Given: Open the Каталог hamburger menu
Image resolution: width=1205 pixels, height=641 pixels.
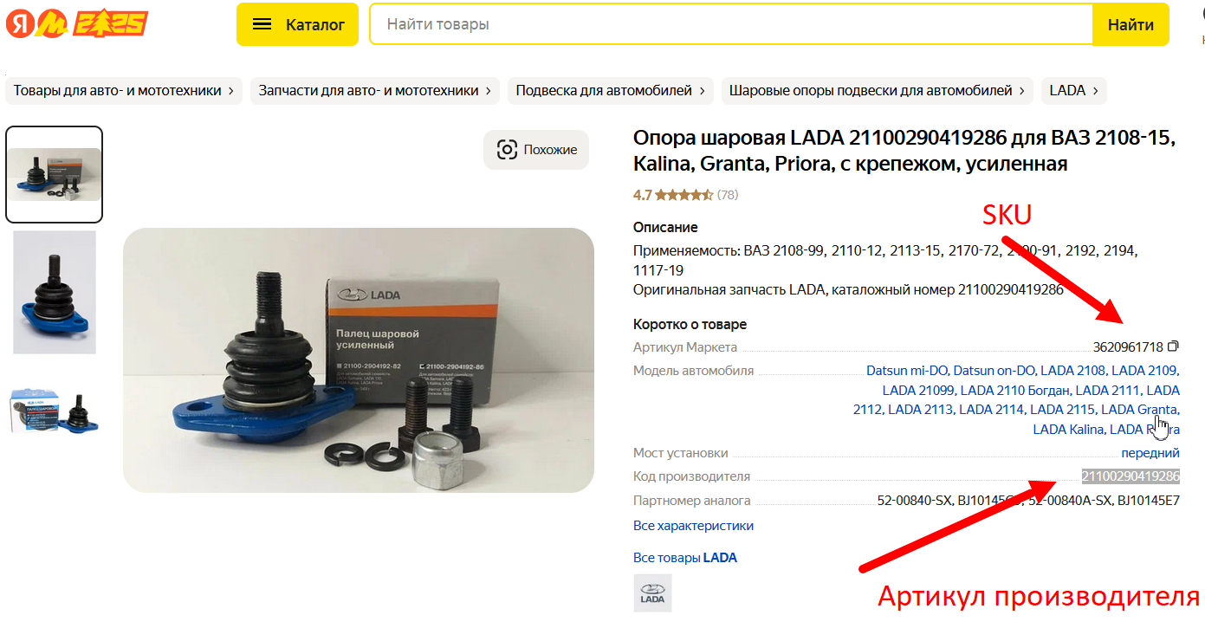Looking at the screenshot, I should point(297,24).
